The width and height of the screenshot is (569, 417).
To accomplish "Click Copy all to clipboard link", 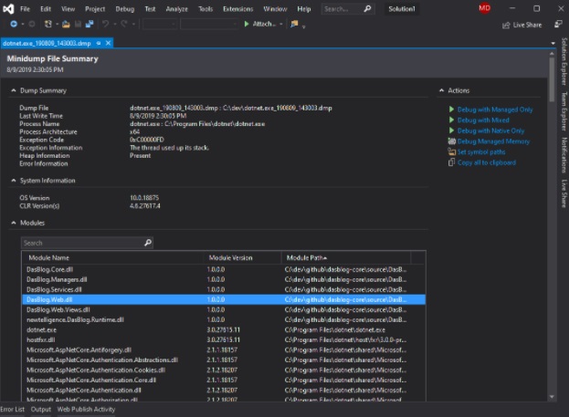I will click(487, 162).
